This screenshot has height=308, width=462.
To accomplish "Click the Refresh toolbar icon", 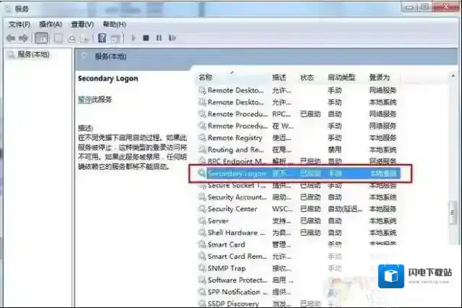I will pyautogui.click(x=72, y=38).
